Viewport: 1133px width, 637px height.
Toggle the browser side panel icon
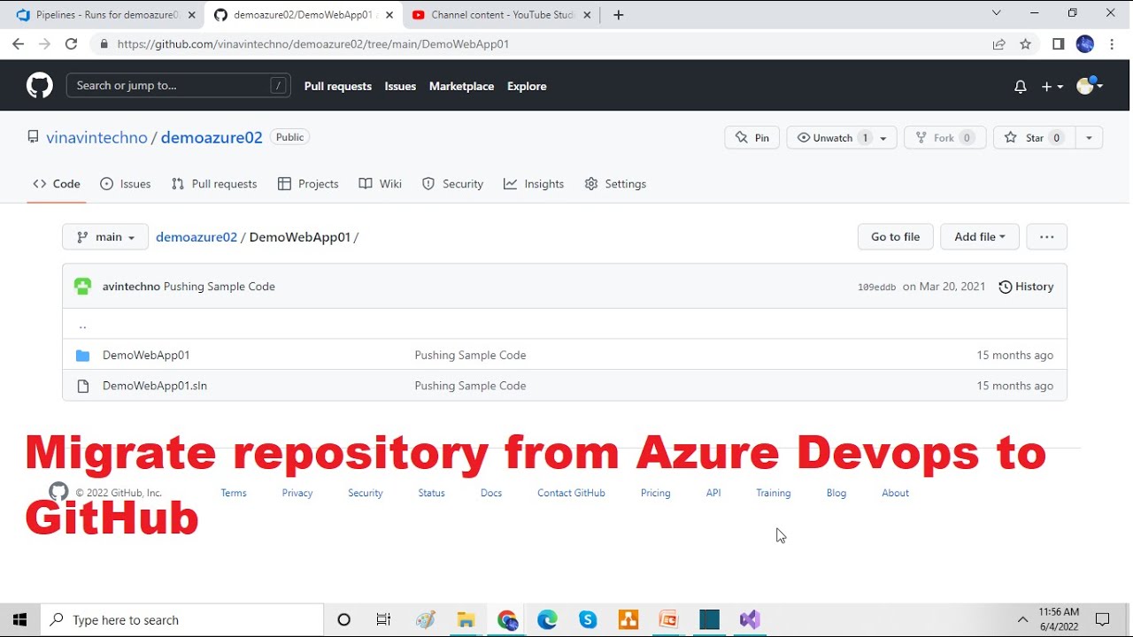[1058, 44]
